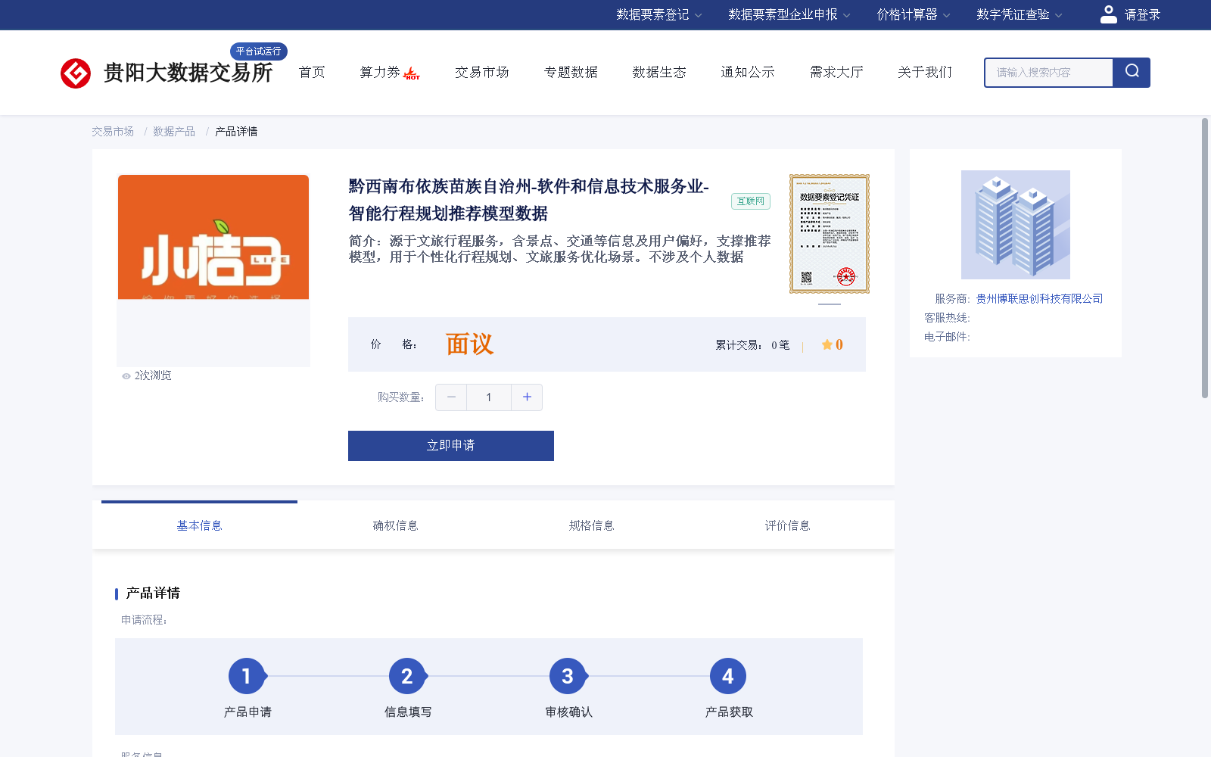Image resolution: width=1211 pixels, height=757 pixels.
Task: Open the 算力券 menu item
Action: point(380,72)
